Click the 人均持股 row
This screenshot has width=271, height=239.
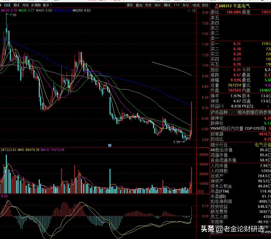pyautogui.click(x=241, y=171)
